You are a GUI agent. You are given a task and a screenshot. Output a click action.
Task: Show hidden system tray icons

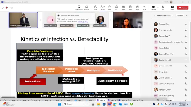[x=150, y=104]
